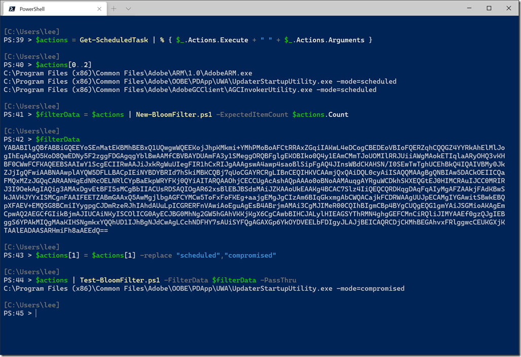
Task: Click the "Test-BloomFilter.ps1" script name
Action: [x=120, y=281]
